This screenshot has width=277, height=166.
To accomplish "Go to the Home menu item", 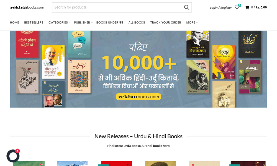I will [14, 23].
